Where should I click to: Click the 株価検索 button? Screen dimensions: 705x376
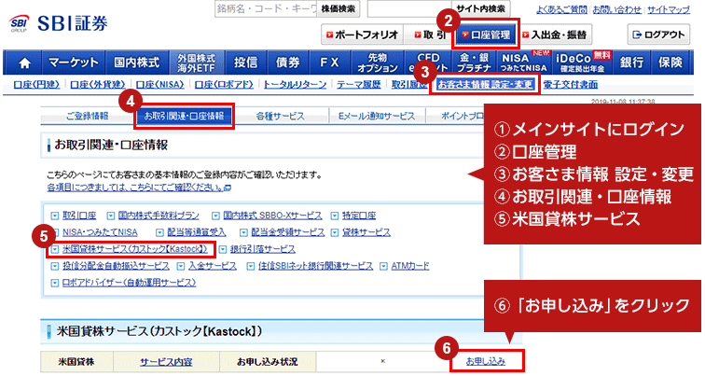point(339,8)
